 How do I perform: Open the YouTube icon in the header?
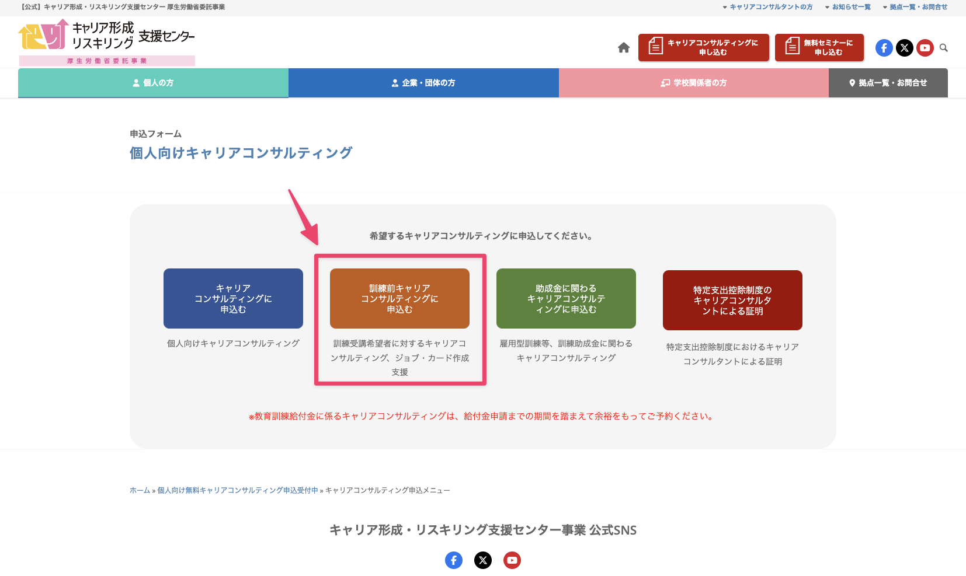coord(925,48)
